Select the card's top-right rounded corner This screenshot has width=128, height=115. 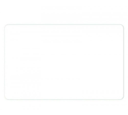coord(122,26)
